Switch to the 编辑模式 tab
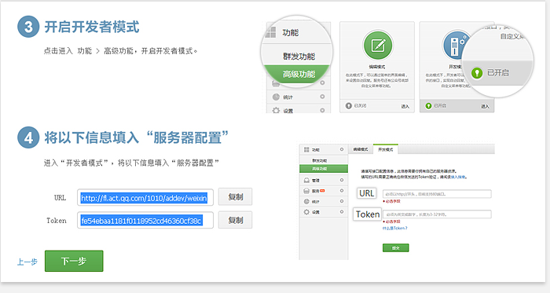Viewport: 550px width, 293px height. click(x=361, y=149)
